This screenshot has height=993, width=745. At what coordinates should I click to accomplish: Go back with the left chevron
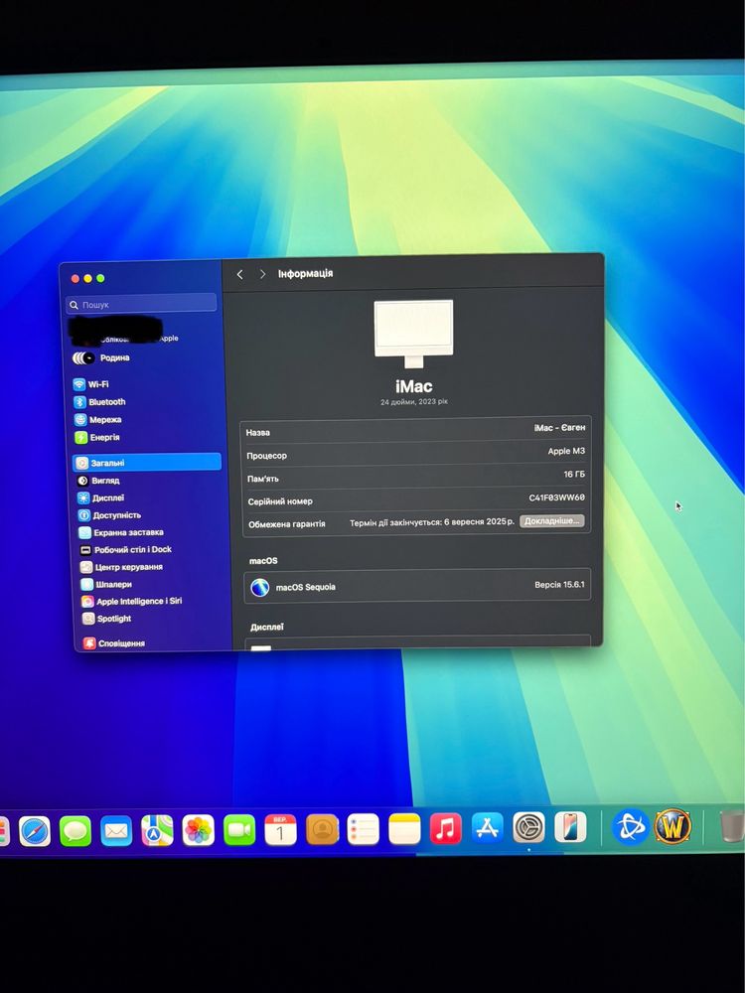click(x=239, y=274)
